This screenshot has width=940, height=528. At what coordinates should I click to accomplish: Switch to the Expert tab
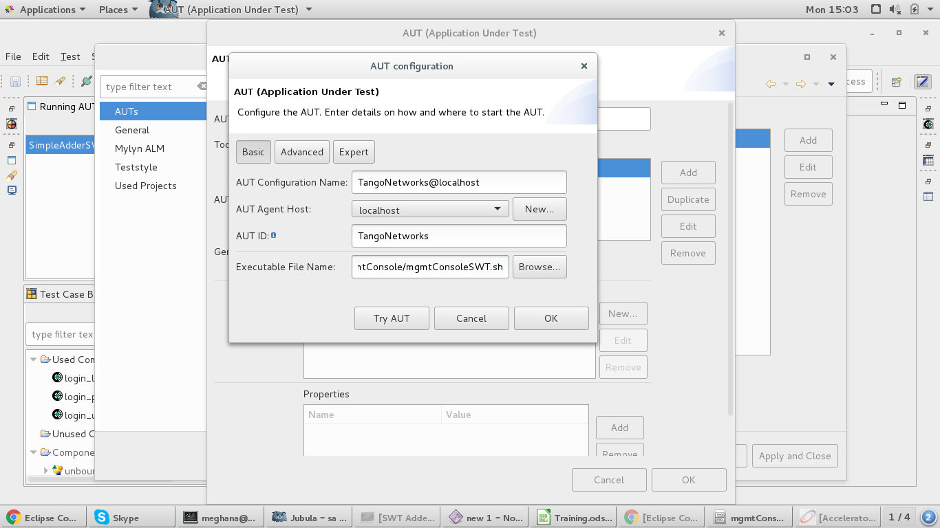pyautogui.click(x=354, y=152)
